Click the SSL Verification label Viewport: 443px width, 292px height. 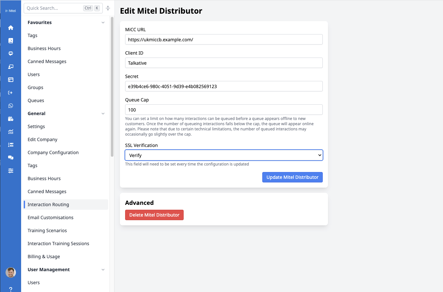coord(141,145)
